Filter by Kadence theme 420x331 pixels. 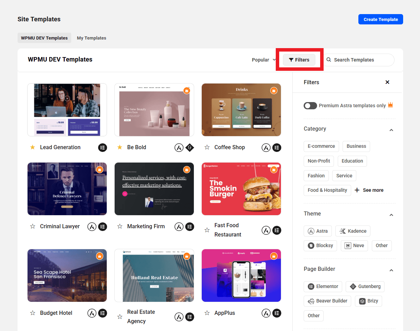tap(353, 231)
